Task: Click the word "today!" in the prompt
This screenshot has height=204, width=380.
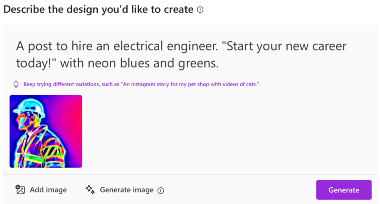Action: [x=34, y=63]
